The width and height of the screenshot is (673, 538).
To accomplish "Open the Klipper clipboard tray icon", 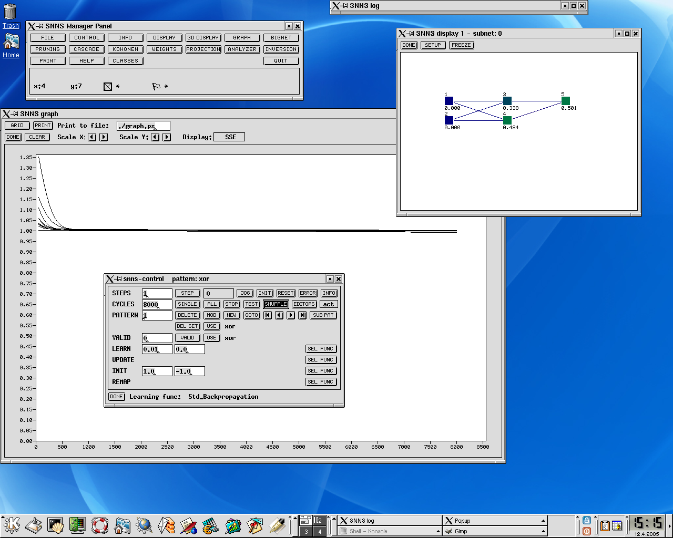I will tap(605, 525).
